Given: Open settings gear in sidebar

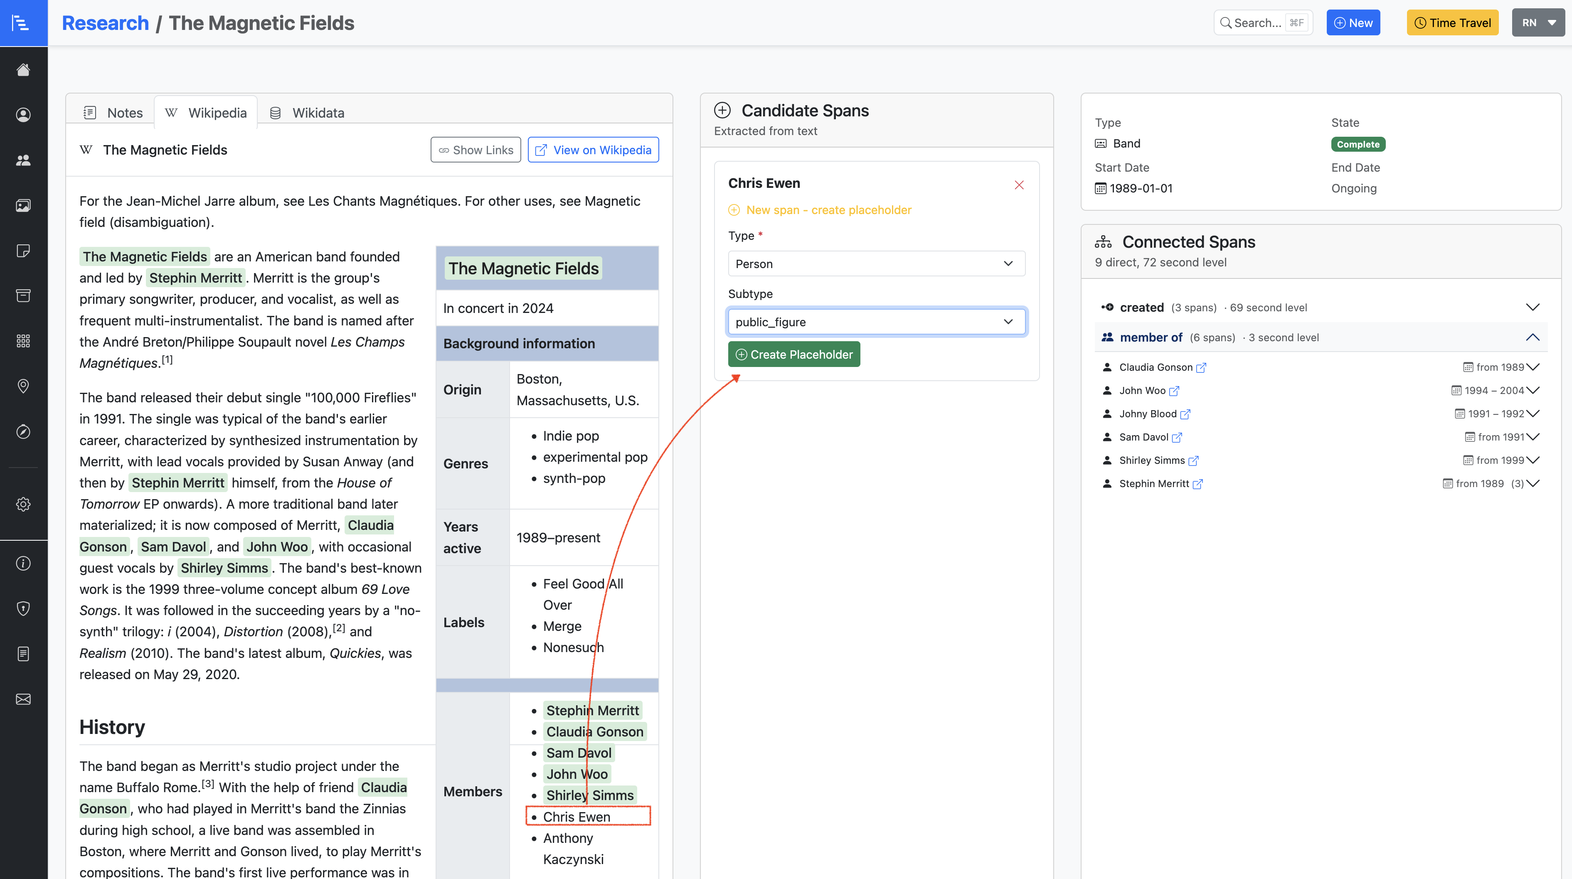Looking at the screenshot, I should tap(23, 504).
